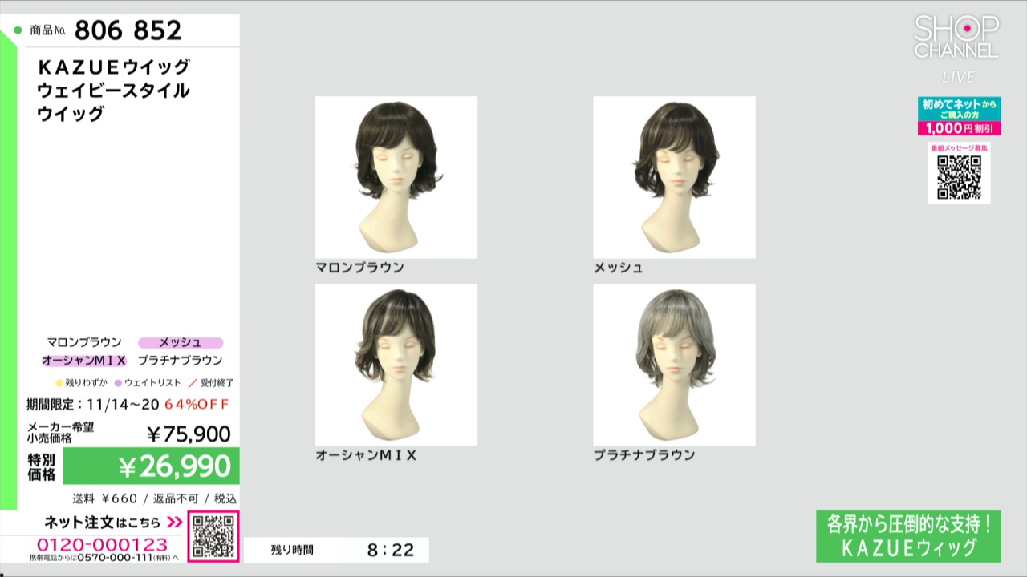Click the phone number 0120-000123
1027x577 pixels.
pos(103,545)
